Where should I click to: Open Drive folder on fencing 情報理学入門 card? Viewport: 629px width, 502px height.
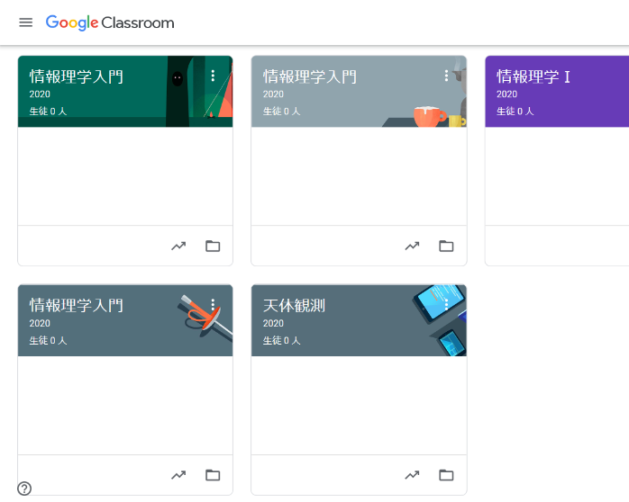tap(213, 474)
